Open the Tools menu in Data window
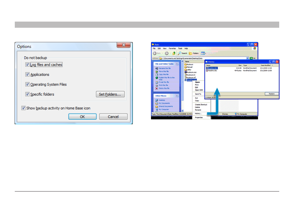Screen dimensions: 294x206 180,48
